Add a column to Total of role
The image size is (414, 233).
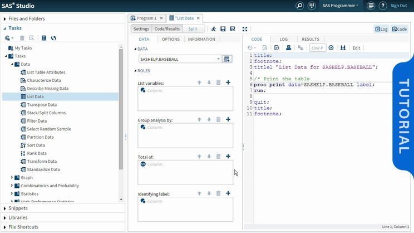(x=228, y=157)
